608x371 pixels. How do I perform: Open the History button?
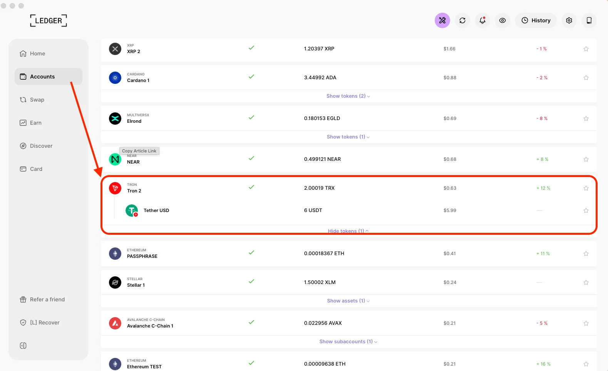[x=536, y=20]
